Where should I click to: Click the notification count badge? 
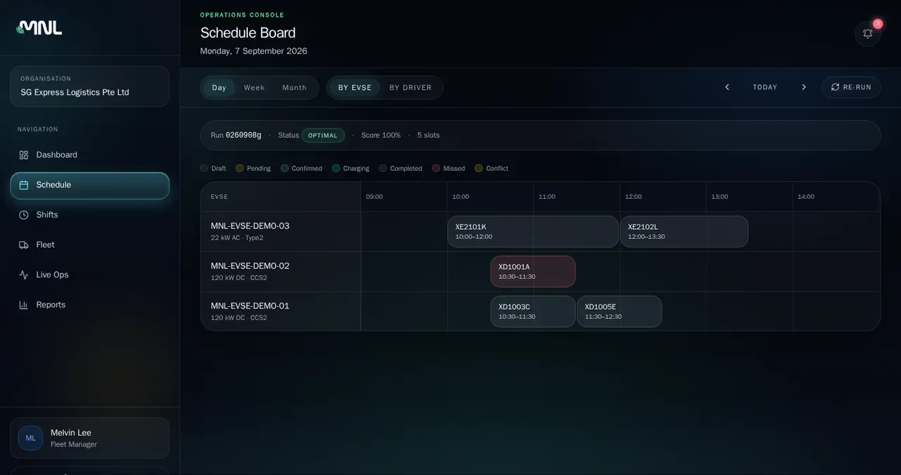pos(878,24)
